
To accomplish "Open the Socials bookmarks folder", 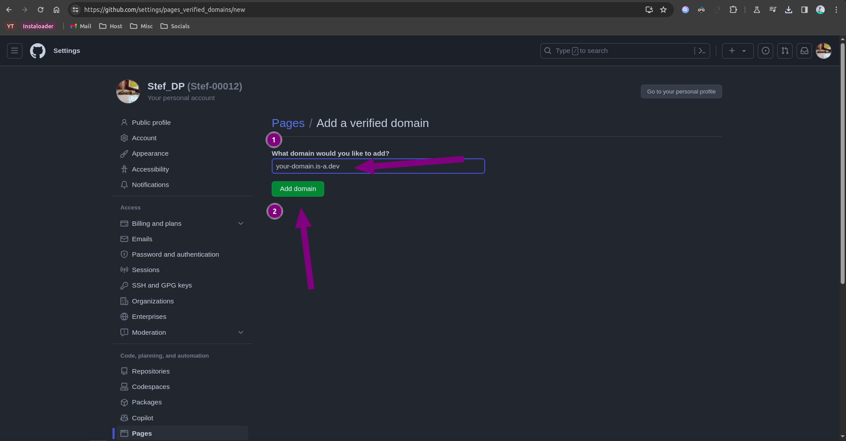I will tap(175, 26).
